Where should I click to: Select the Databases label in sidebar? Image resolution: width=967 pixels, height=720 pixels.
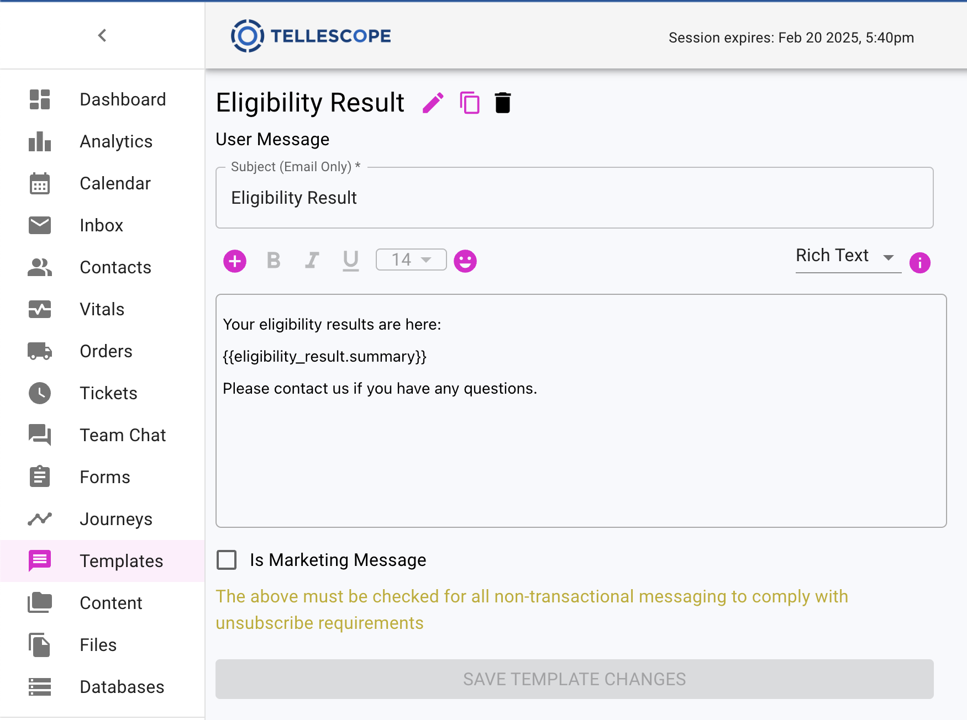click(122, 687)
